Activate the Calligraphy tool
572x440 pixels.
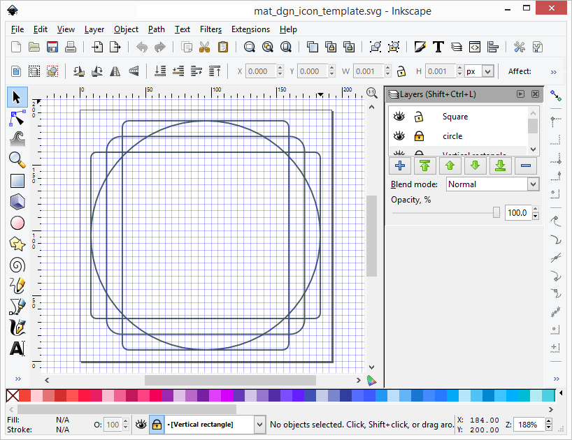pos(17,328)
